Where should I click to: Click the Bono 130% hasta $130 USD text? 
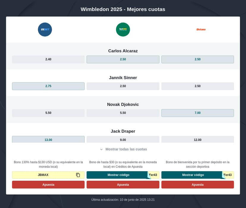coord(48,164)
